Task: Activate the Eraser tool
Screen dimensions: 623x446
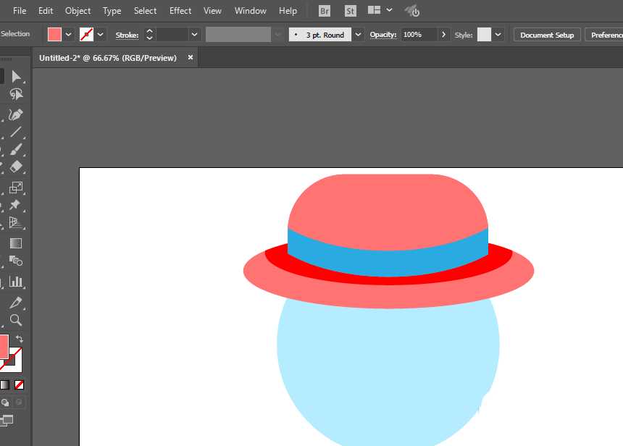Action: coord(15,167)
